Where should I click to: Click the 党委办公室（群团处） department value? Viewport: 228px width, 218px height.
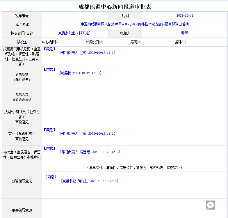pyautogui.click(x=74, y=33)
